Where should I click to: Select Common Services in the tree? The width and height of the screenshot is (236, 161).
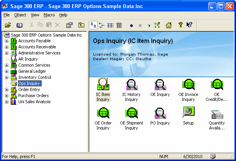[34, 65]
